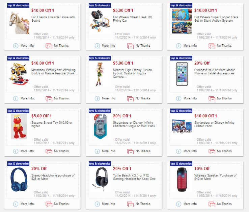This screenshot has height=212, width=249.
Task: Click No Thanks icon on Hot Wheels Street Hawk coupon
Action: coord(130,46)
